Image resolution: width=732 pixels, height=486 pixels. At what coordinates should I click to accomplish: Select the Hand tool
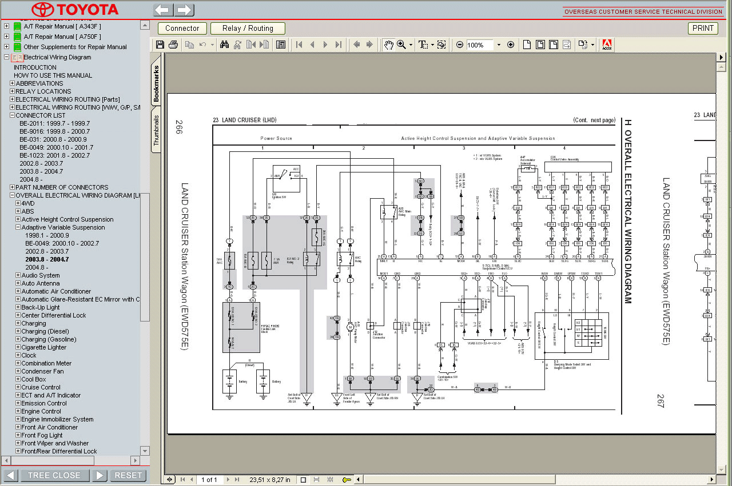(x=388, y=45)
